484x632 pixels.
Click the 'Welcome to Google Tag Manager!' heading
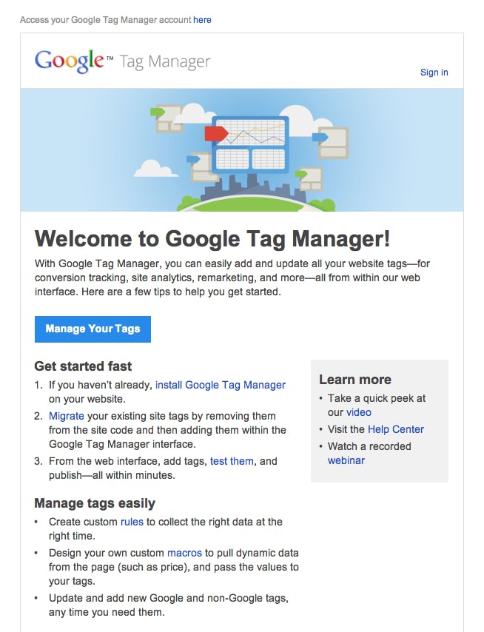pyautogui.click(x=212, y=238)
